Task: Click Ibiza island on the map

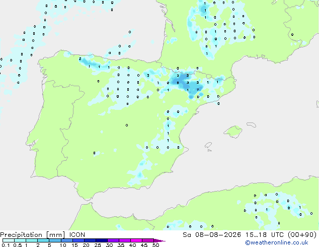Action: pyautogui.click(x=208, y=145)
